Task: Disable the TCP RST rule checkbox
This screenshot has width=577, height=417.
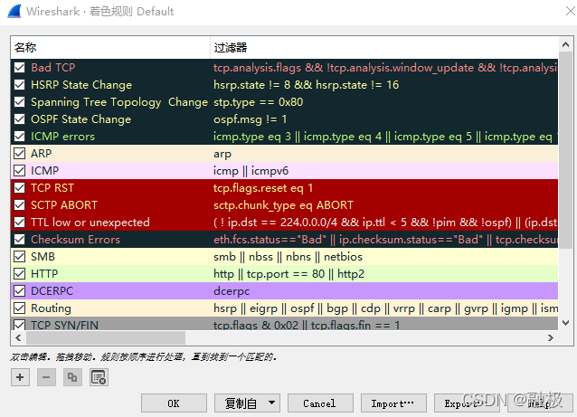Action: pyautogui.click(x=20, y=188)
